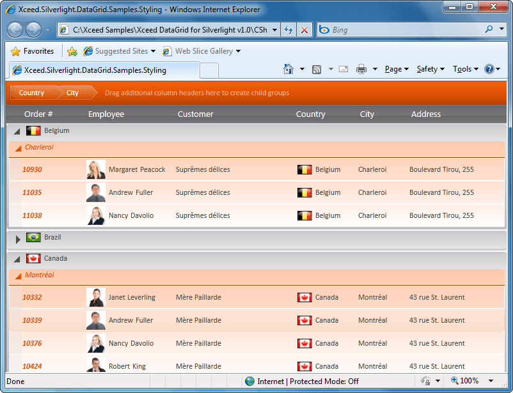Click the Add to Favorites Bar star icon

point(72,51)
